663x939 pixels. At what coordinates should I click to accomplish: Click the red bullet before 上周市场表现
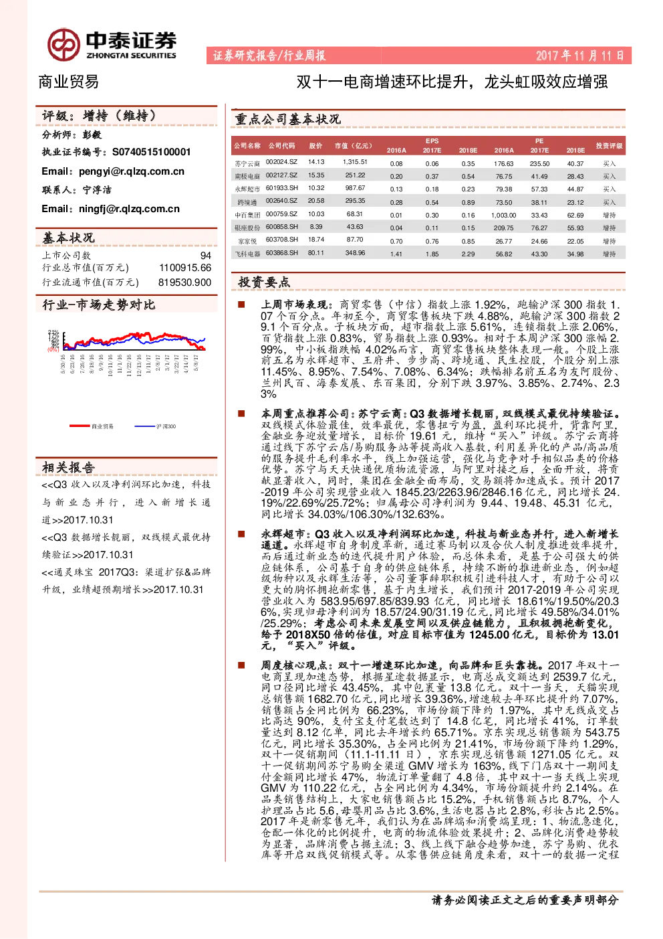pos(241,305)
